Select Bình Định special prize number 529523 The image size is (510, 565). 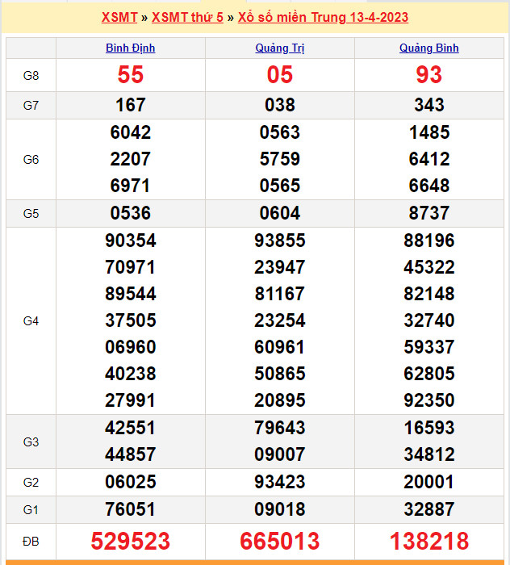coord(131,541)
